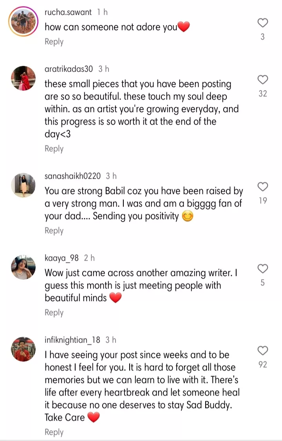The height and width of the screenshot is (441, 282).
Task: Open rucha.sawant's profile picture with story ring
Action: click(23, 22)
